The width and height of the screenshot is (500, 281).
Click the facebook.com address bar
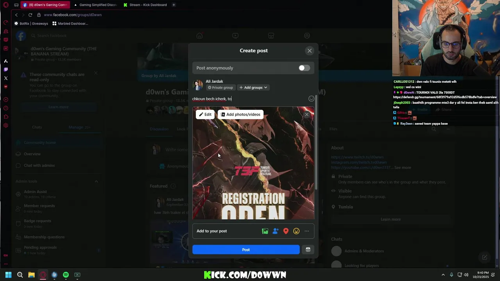pos(73,15)
